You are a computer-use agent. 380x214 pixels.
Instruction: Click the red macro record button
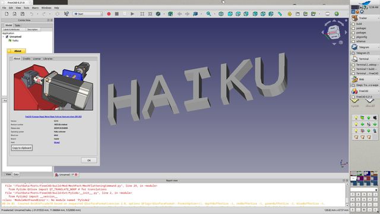(109, 14)
